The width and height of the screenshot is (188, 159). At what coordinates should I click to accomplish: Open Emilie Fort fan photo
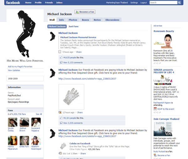click(24, 140)
